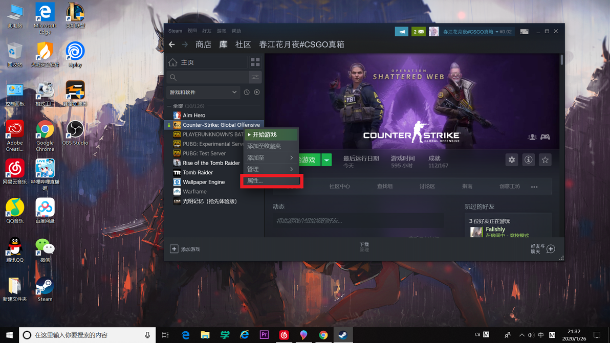This screenshot has height=343, width=610.
Task: Open the Steam menu
Action: [175, 31]
